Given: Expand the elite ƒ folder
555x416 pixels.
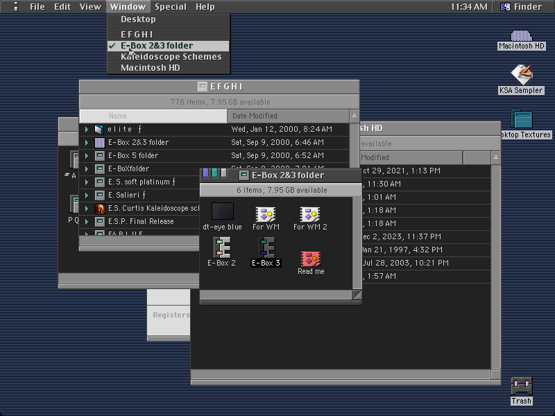Looking at the screenshot, I should (x=86, y=130).
